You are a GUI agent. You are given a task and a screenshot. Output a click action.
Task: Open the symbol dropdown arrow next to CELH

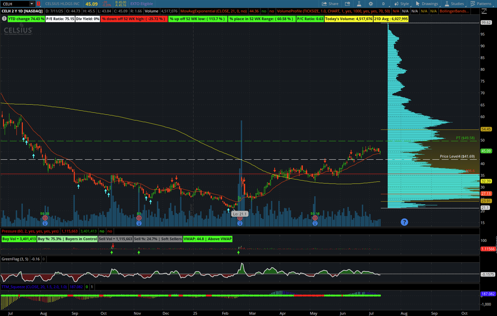point(31,4)
